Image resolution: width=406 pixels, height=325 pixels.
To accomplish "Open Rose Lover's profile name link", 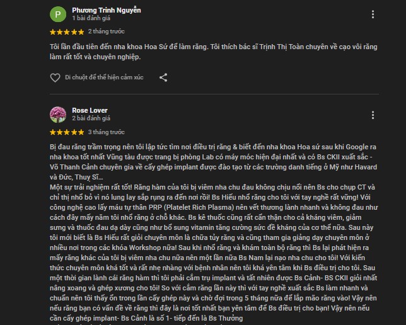I will (90, 110).
